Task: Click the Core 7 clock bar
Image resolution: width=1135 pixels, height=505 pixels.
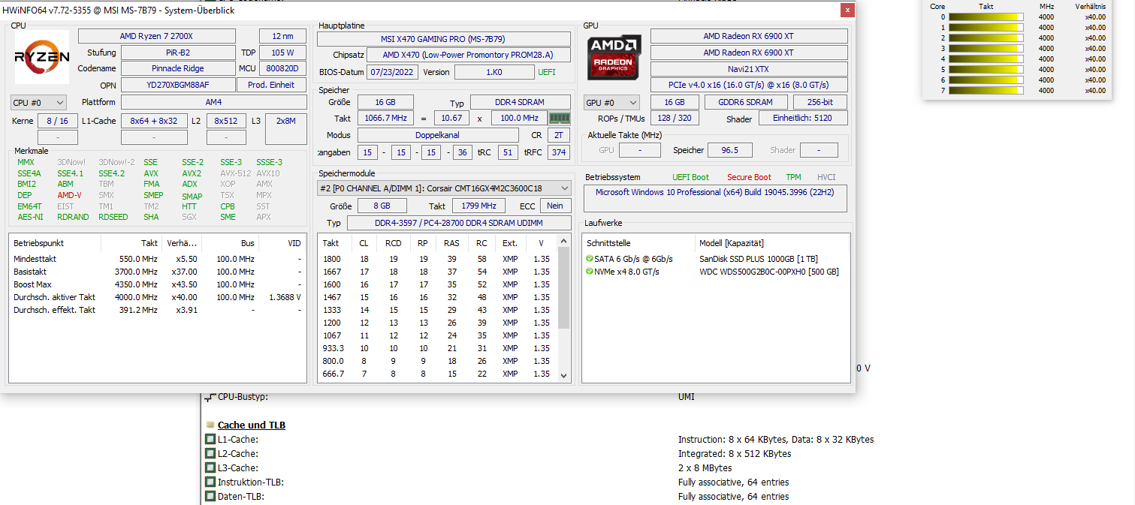Action: [986, 90]
